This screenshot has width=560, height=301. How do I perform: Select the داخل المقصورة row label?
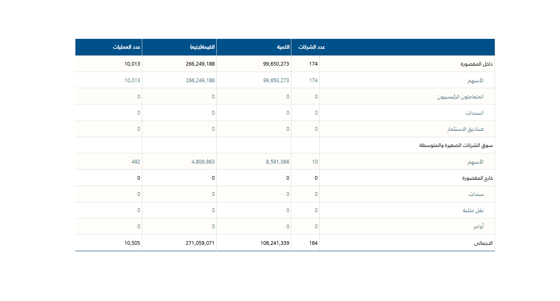(476, 64)
